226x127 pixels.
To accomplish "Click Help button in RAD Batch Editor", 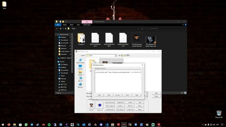I will point(137,95).
